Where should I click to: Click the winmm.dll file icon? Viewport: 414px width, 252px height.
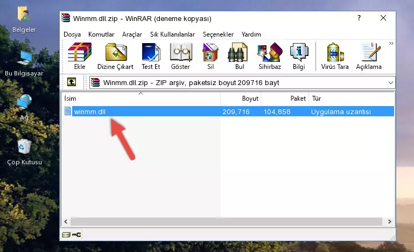pos(68,111)
